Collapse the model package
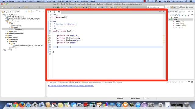This screenshot has width=195, height=109. click(x=10, y=27)
